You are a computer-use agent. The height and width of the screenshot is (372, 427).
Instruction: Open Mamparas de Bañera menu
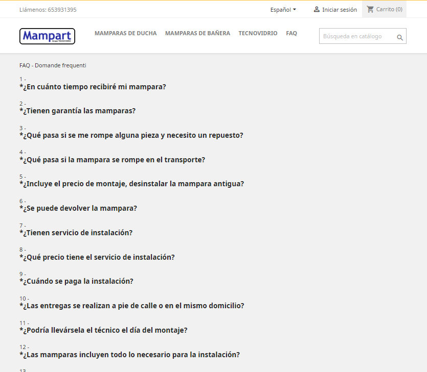click(x=197, y=33)
